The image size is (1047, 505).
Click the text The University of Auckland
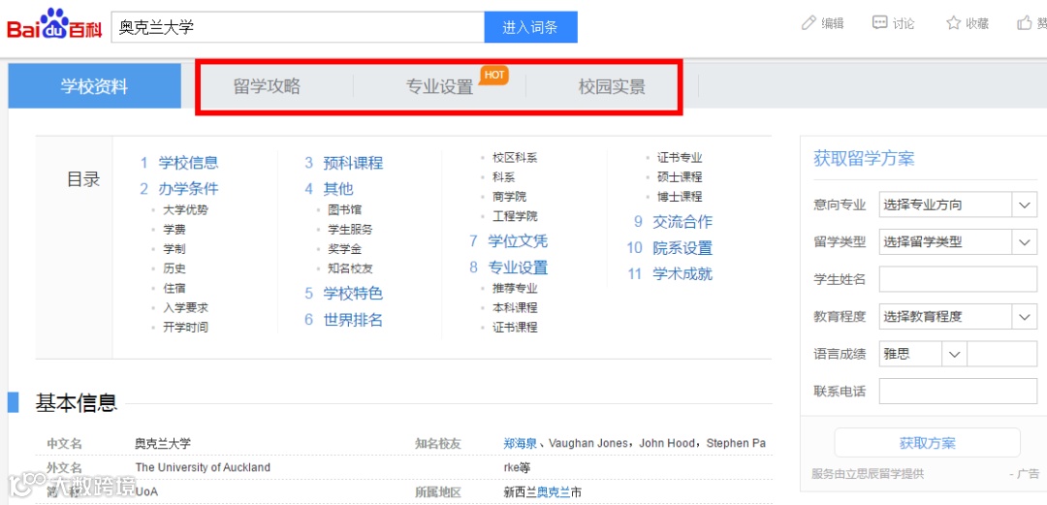pos(203,467)
